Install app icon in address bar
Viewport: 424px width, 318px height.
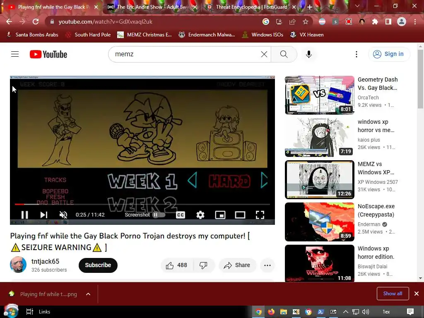[279, 22]
